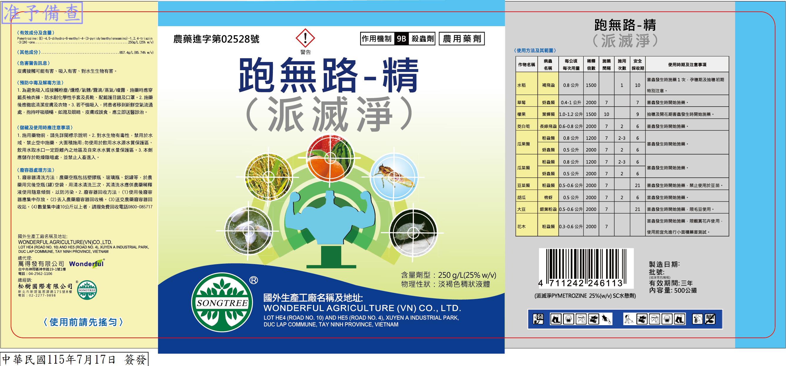The image size is (786, 366).
Task: Click the 中華民國115年7月17日 簽發 issue date box
Action: point(74,360)
